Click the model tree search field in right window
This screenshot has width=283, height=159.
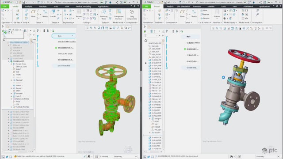pyautogui.click(x=153, y=36)
